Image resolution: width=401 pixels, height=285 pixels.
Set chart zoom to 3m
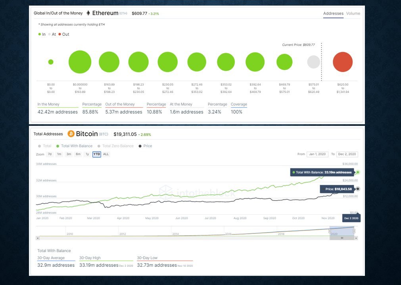[x=69, y=154]
